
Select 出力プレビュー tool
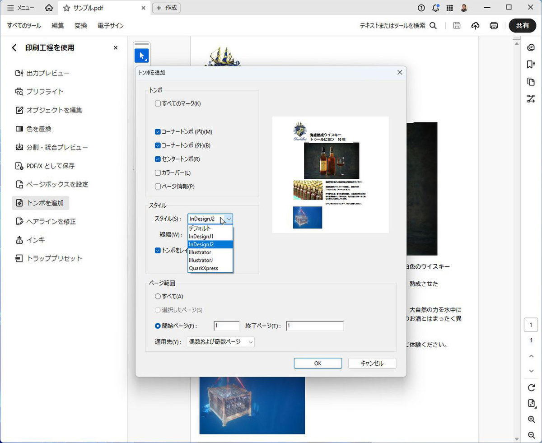(x=42, y=73)
